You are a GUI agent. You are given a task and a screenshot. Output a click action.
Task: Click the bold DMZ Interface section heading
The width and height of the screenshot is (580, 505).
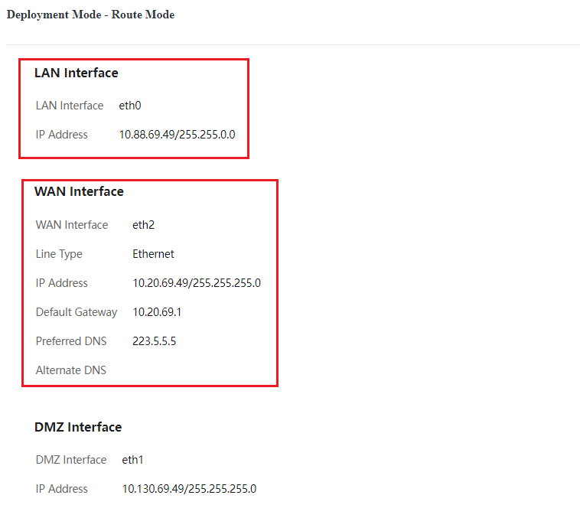(78, 428)
